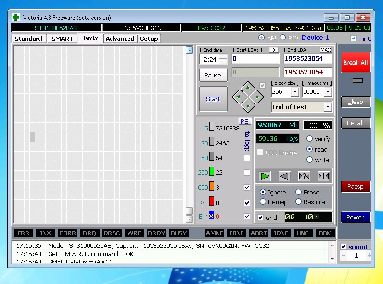Select the butterfly seek scan button

pyautogui.click(x=323, y=176)
